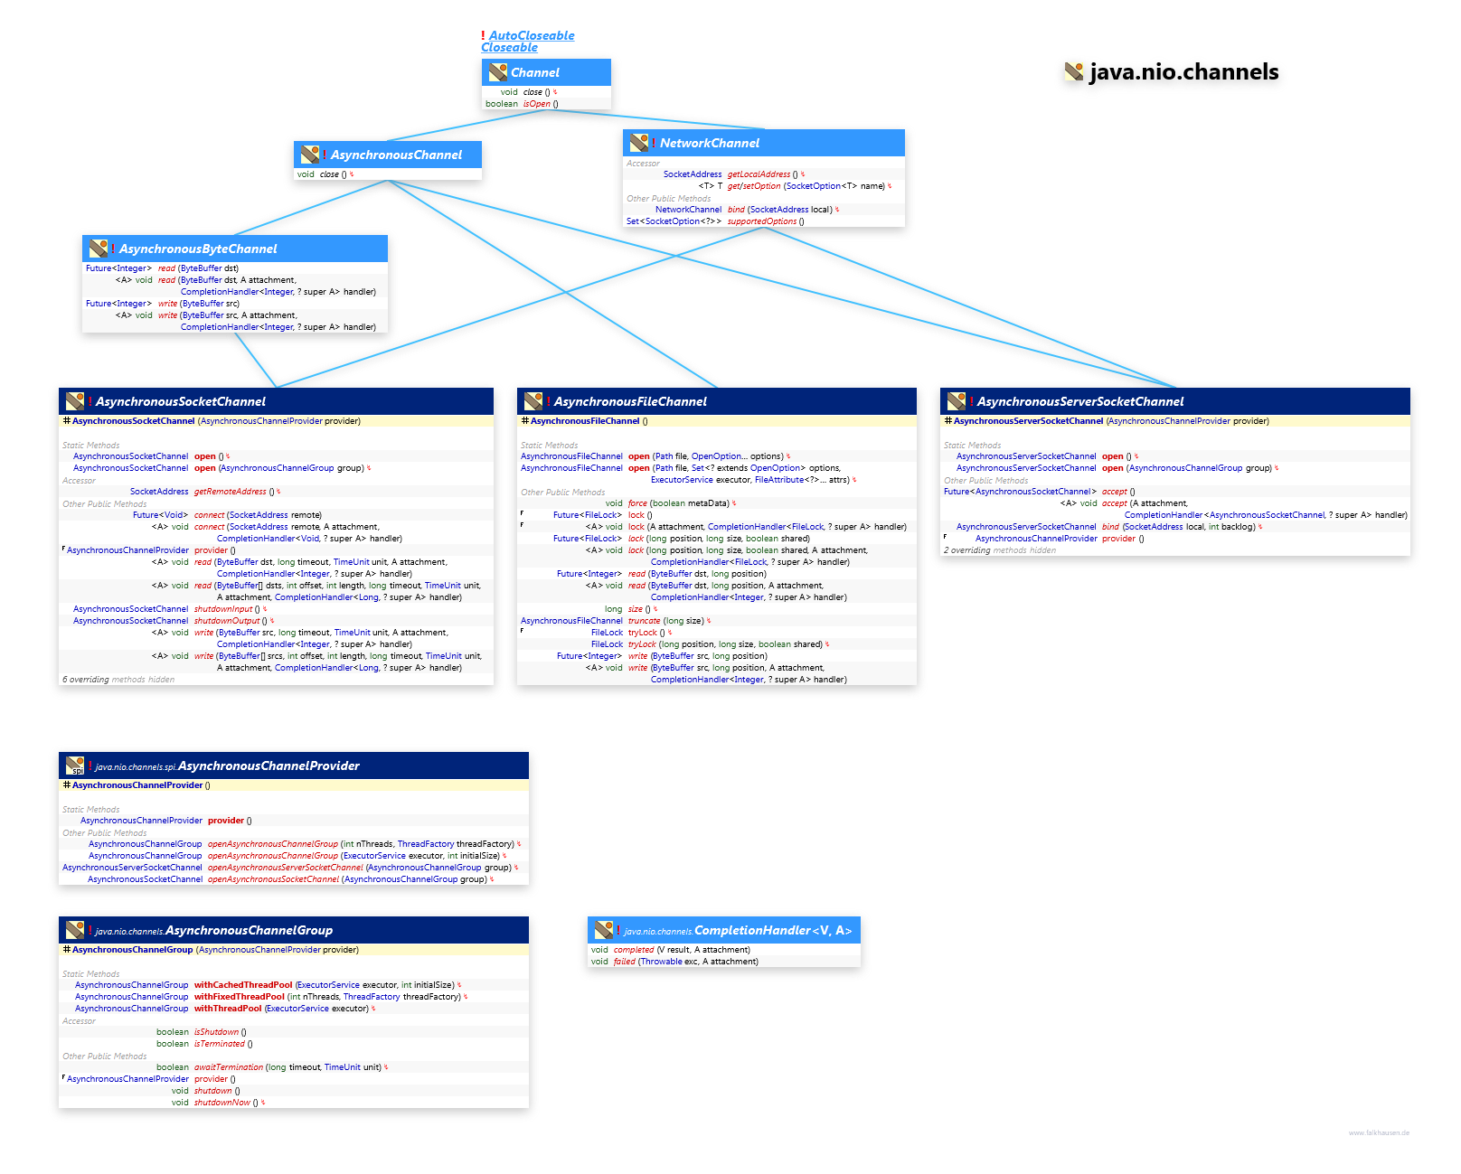This screenshot has width=1461, height=1174.
Task: Click the openAsynchronousServerSocketChannel method
Action: point(285,868)
